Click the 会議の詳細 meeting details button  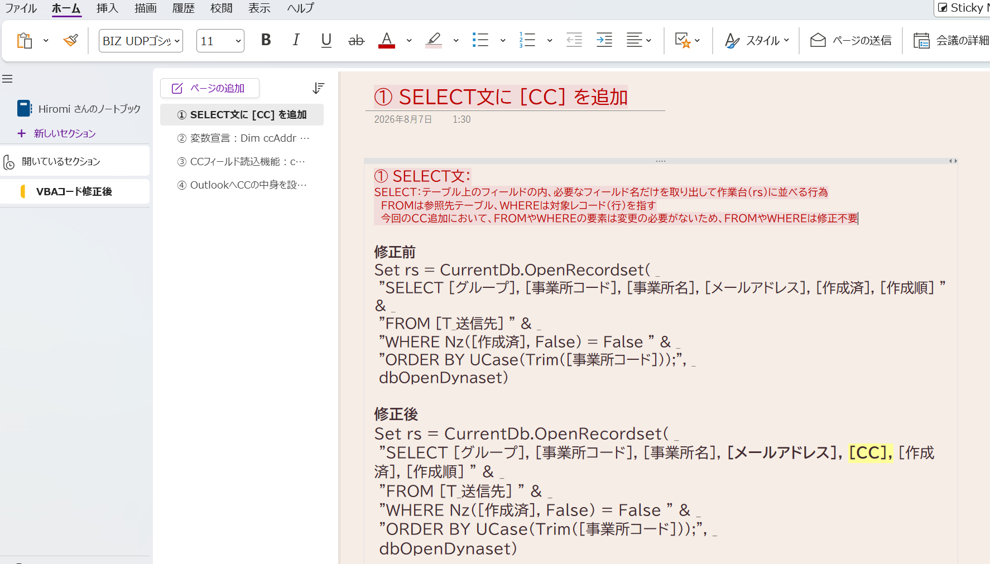pyautogui.click(x=951, y=40)
